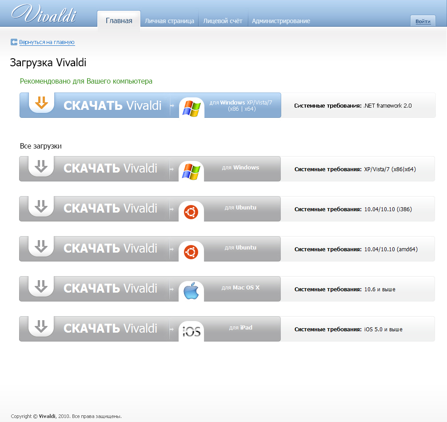Click the Vivaldi logo in the header
The height and width of the screenshot is (422, 447).
click(44, 14)
